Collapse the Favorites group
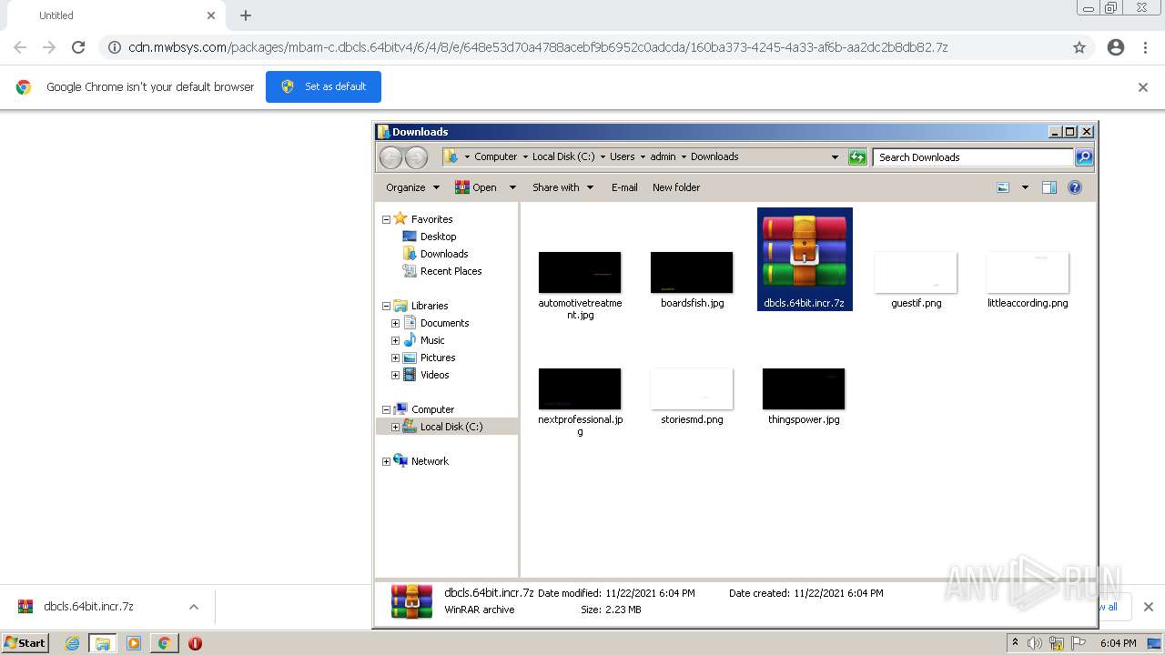 pos(386,219)
